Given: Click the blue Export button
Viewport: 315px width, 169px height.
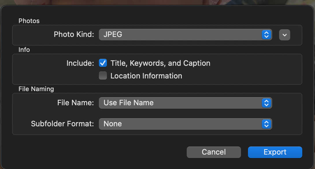Looking at the screenshot, I should click(x=275, y=152).
